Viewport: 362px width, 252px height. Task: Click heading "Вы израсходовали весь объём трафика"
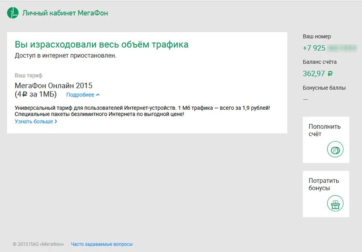[x=102, y=44]
